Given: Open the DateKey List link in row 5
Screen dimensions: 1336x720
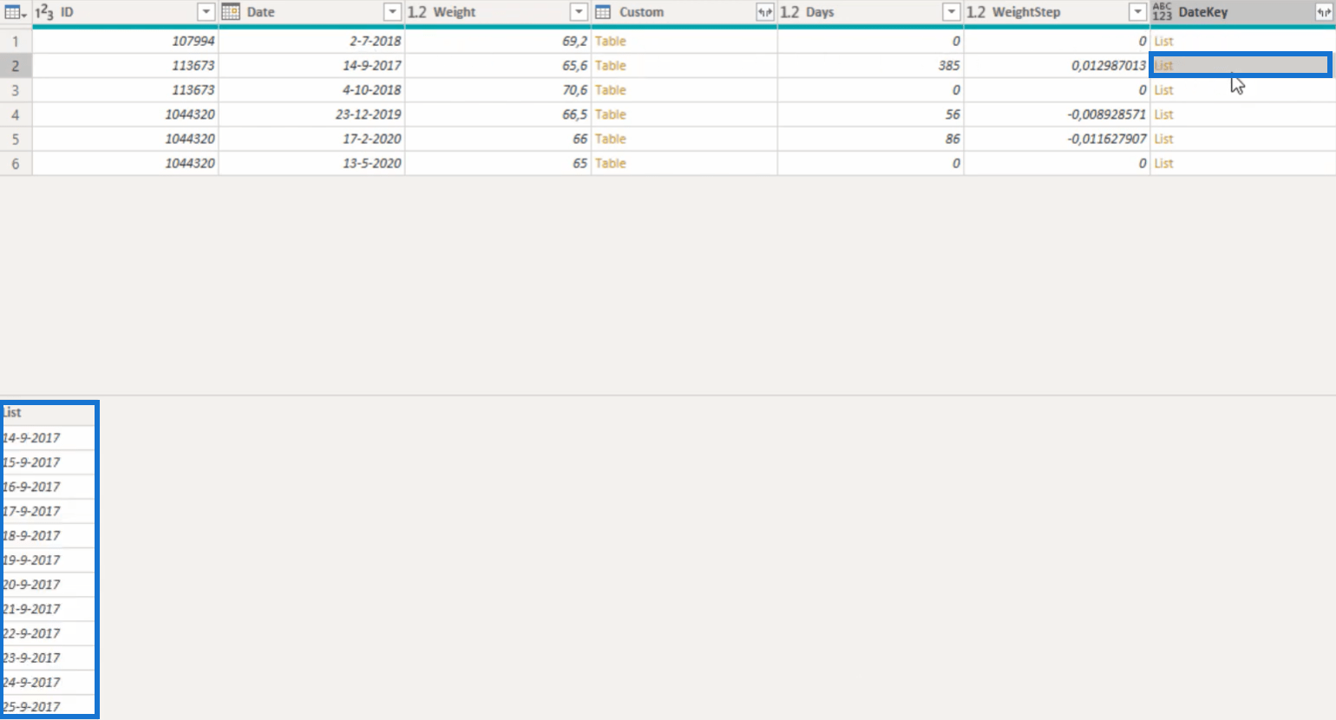Looking at the screenshot, I should (x=1163, y=139).
